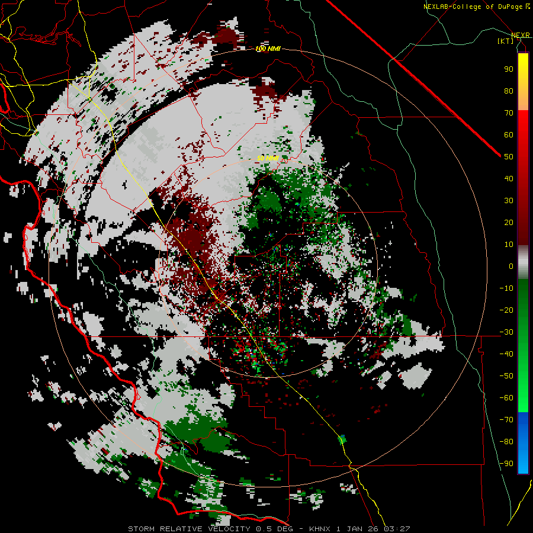Click the 50 value on velocity scale
The width and height of the screenshot is (533, 533).
click(x=509, y=157)
